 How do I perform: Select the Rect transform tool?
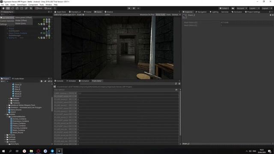point(21,9)
